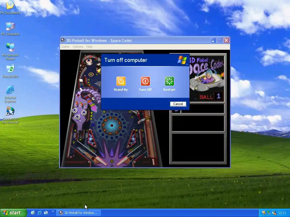Viewport: 290px width, 217px height.
Task: Click the BALL 1 counter display
Action: pos(211,97)
